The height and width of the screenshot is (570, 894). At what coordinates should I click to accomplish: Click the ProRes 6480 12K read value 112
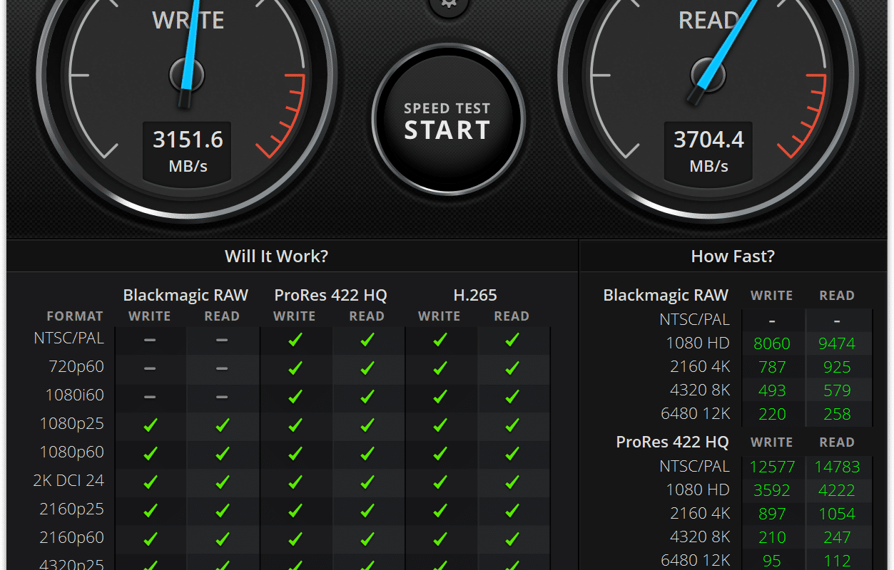(x=837, y=561)
